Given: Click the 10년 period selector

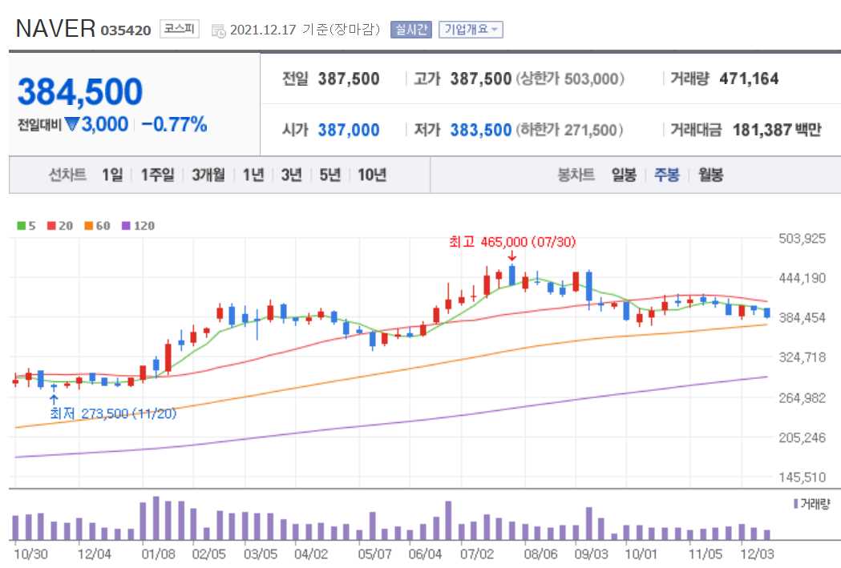Looking at the screenshot, I should (x=373, y=175).
